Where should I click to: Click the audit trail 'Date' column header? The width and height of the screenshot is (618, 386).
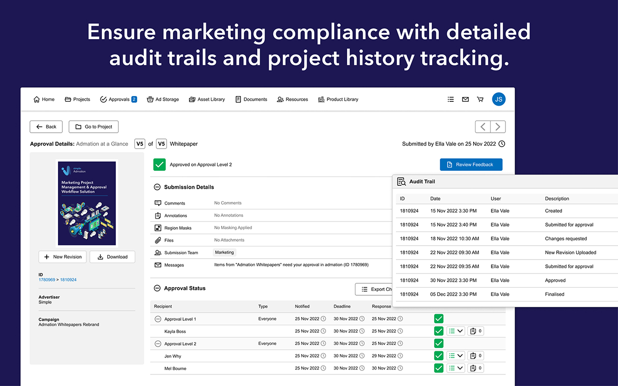point(435,198)
